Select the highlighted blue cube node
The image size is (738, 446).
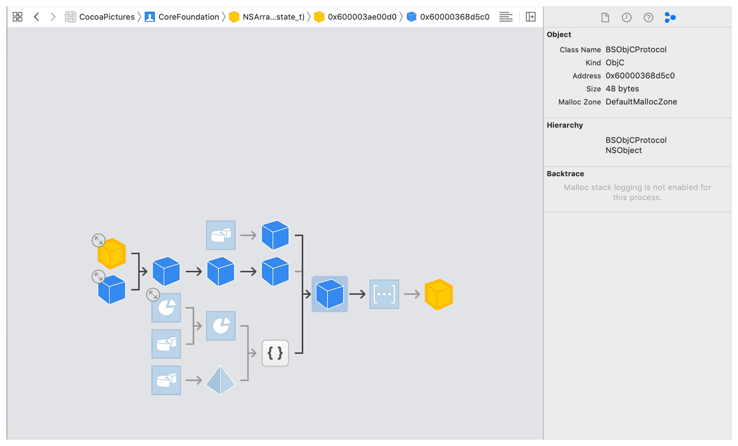pyautogui.click(x=329, y=294)
